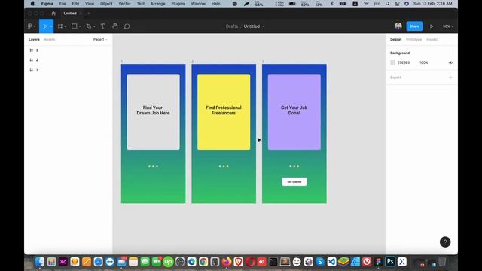Open Sketch from the dock
The image size is (482, 271).
(75, 262)
